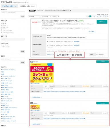Click 広告作成 for the 300x250 banner
This screenshot has width=110, height=128.
pyautogui.click(x=102, y=62)
